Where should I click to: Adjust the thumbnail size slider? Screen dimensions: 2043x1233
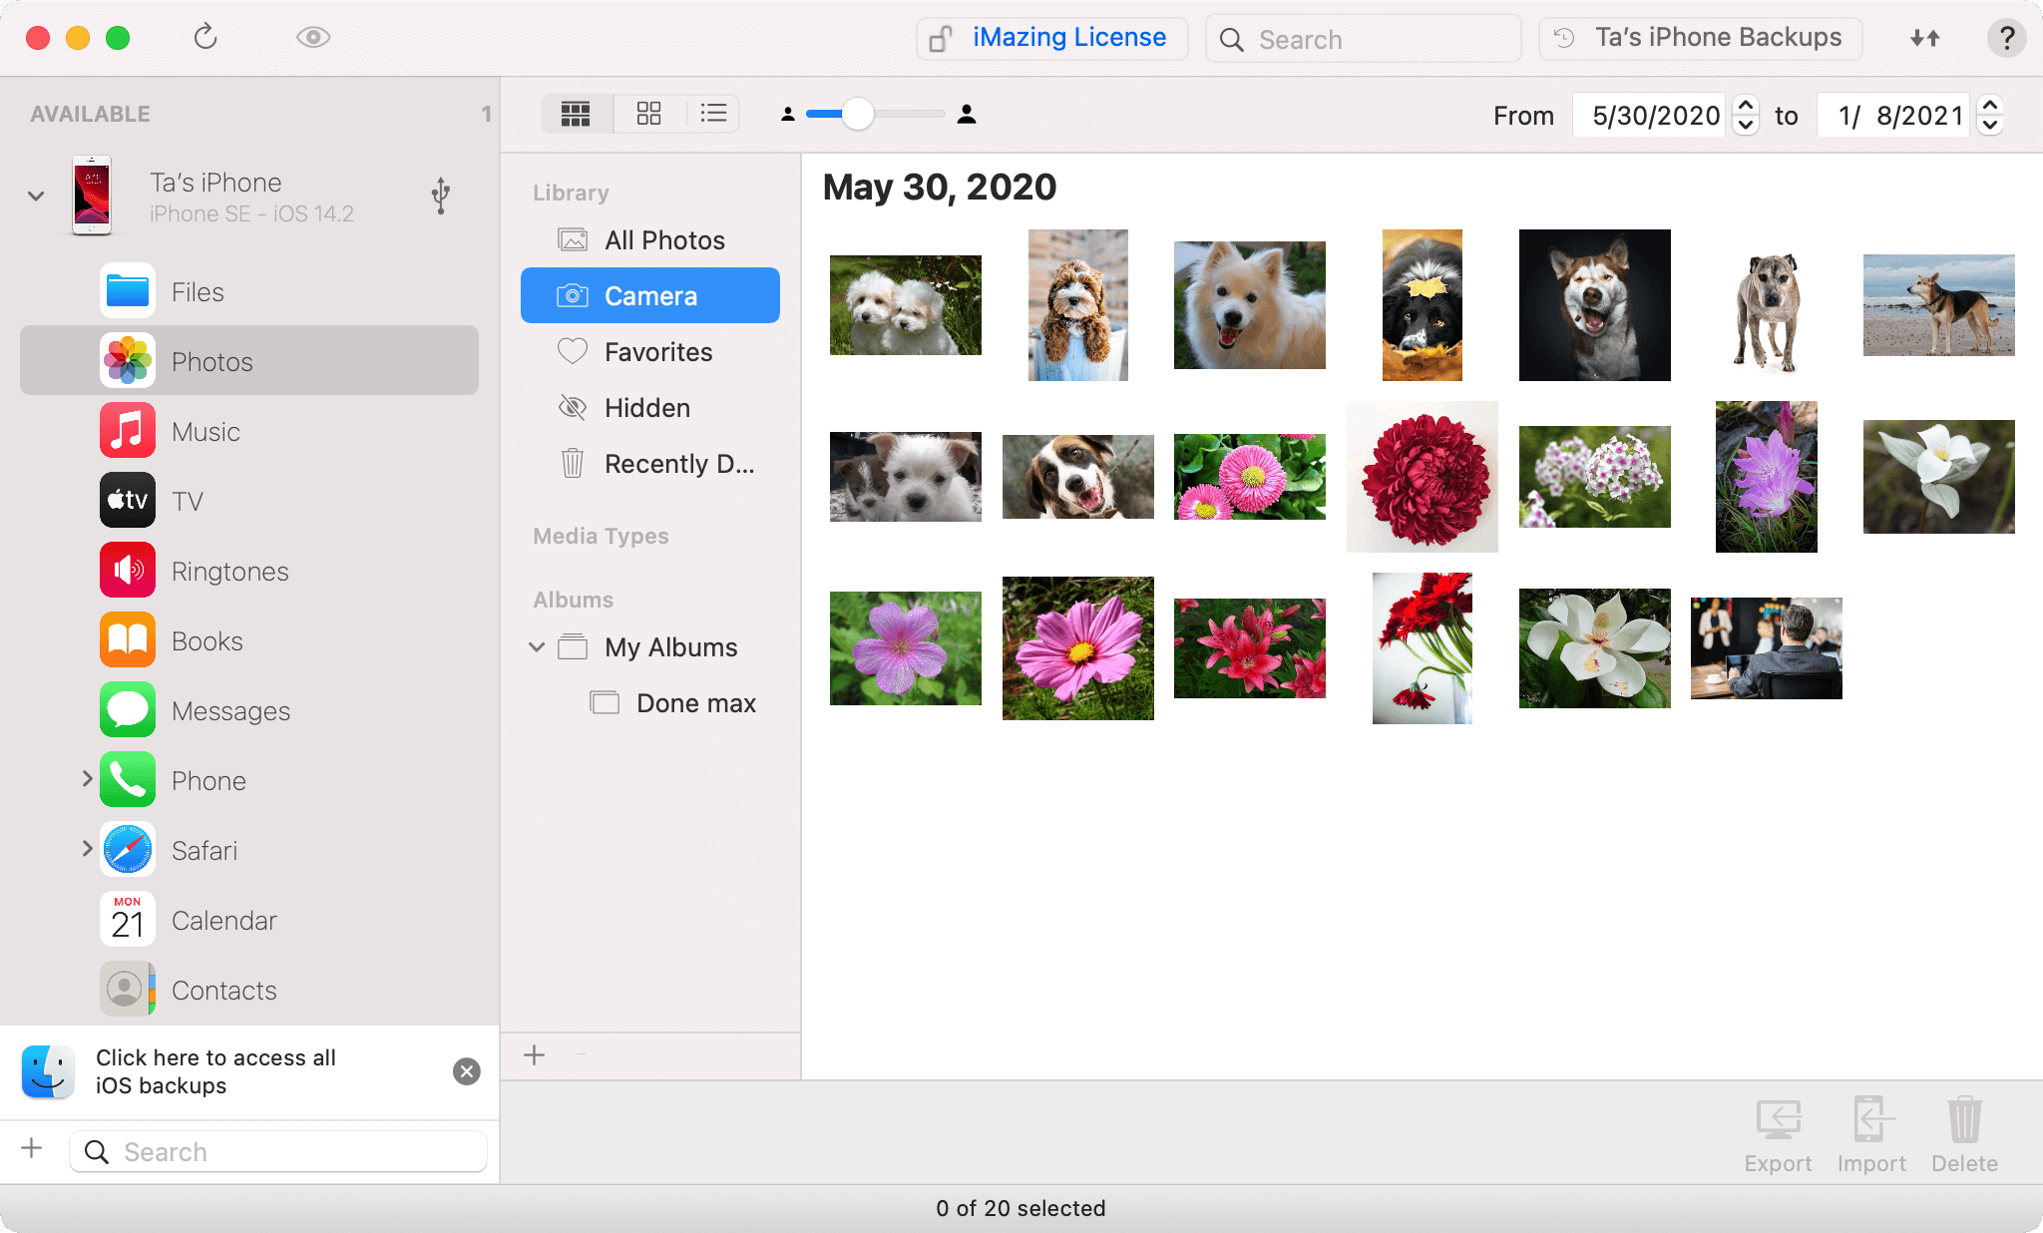(856, 114)
